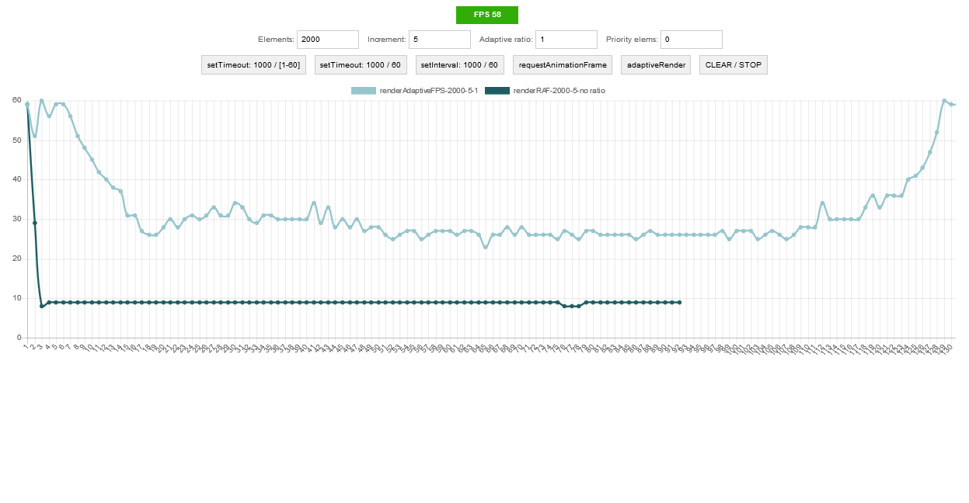Click the renderAdaptiveFPS-2000-5-1 legend label
969x503 pixels.
pyautogui.click(x=429, y=91)
